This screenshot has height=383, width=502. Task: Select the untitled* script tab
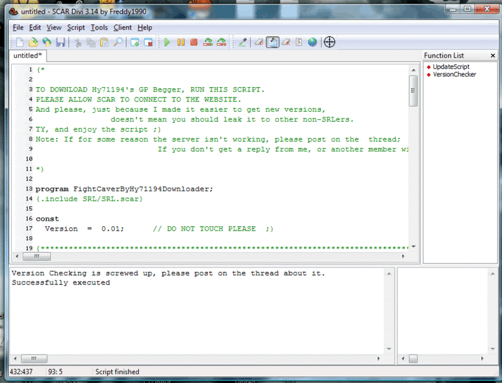[x=28, y=56]
